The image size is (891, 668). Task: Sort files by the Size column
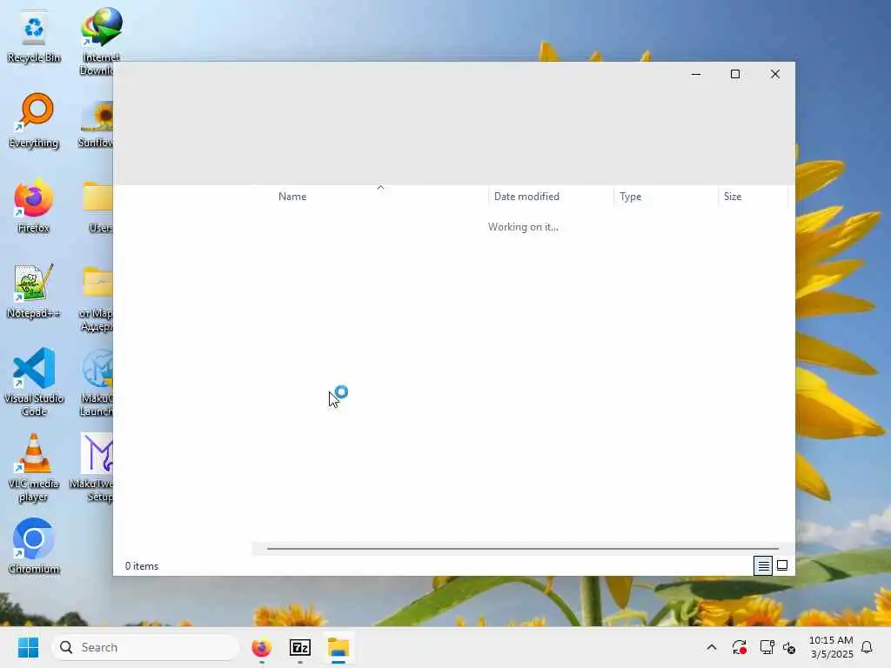[753, 197]
